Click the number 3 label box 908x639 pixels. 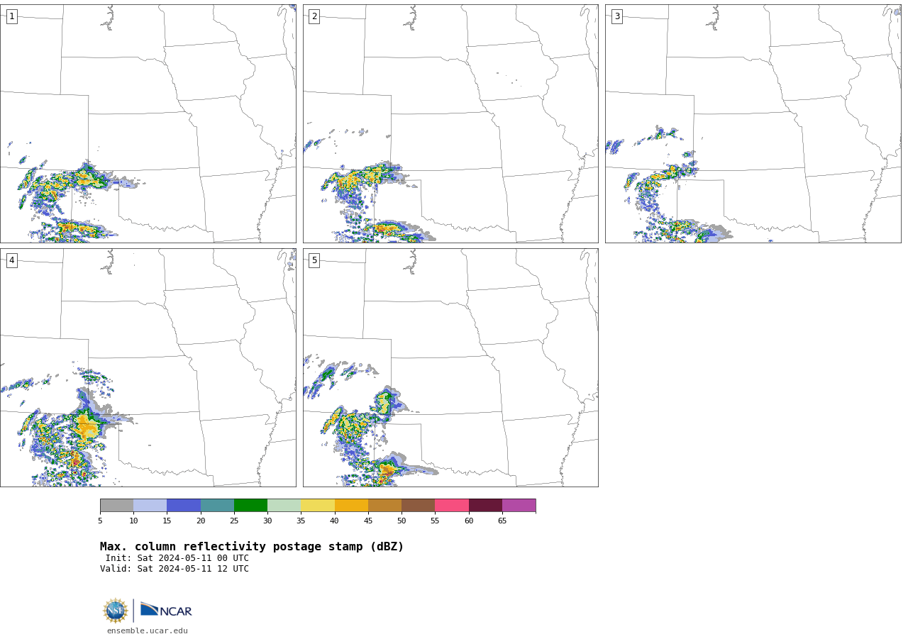coord(616,16)
